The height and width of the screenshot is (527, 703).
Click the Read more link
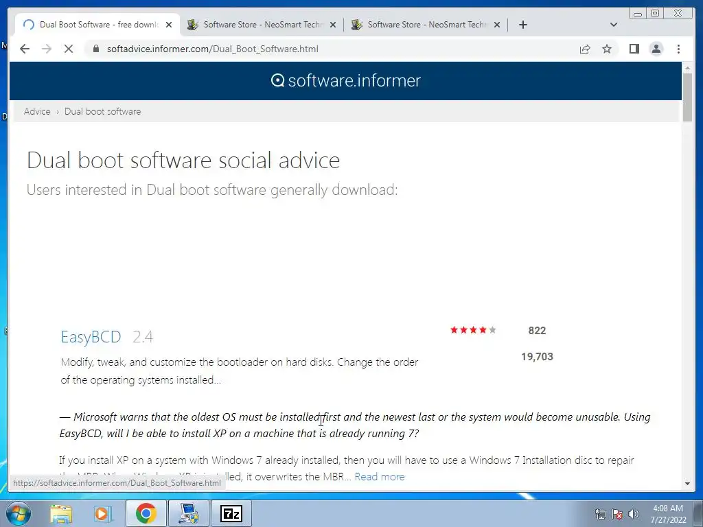click(379, 476)
